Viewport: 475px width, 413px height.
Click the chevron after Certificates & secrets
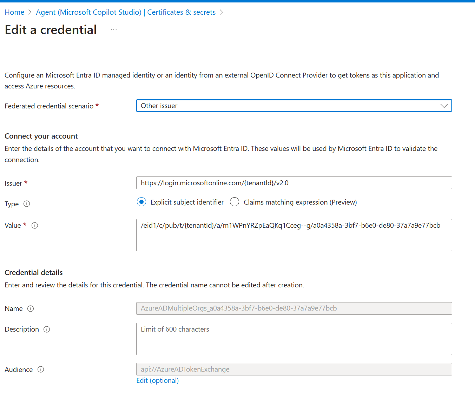point(221,12)
